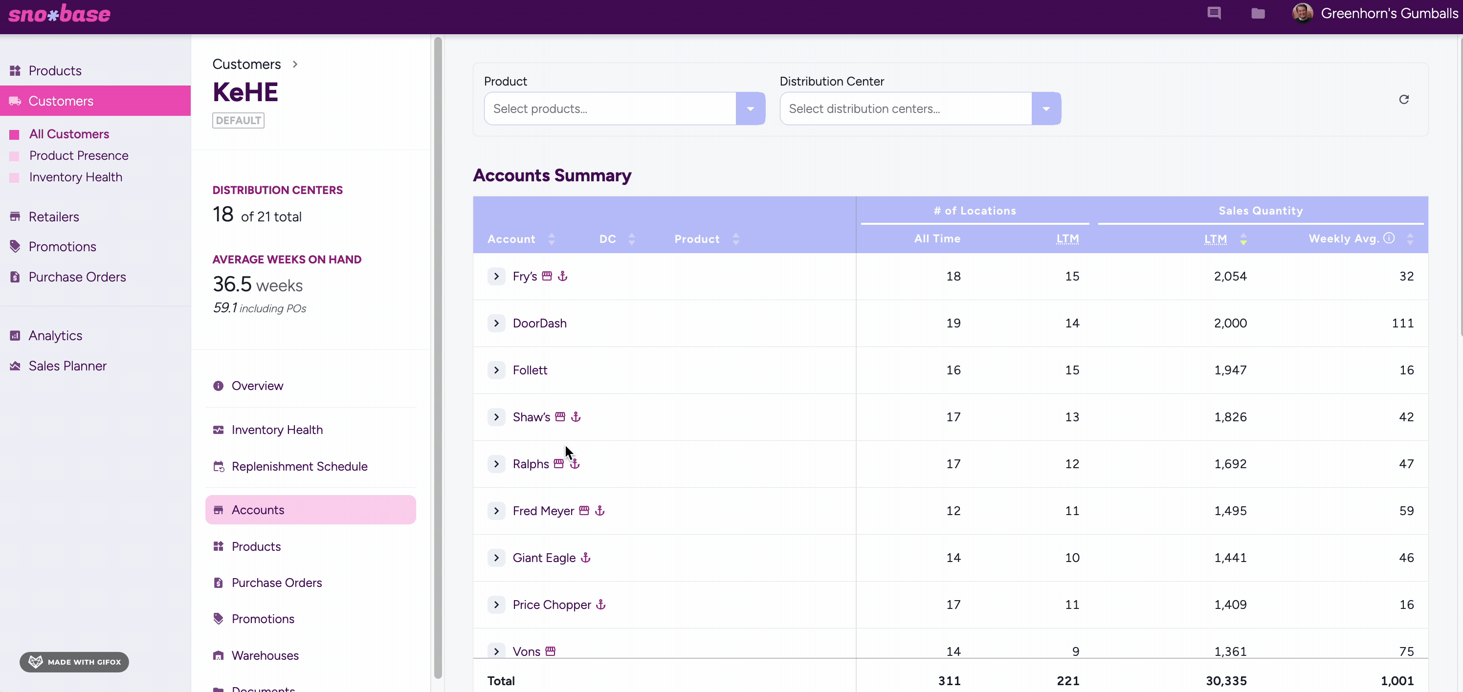Image resolution: width=1463 pixels, height=692 pixels.
Task: Click the anchor icon beside Giant Eagle
Action: (x=585, y=558)
